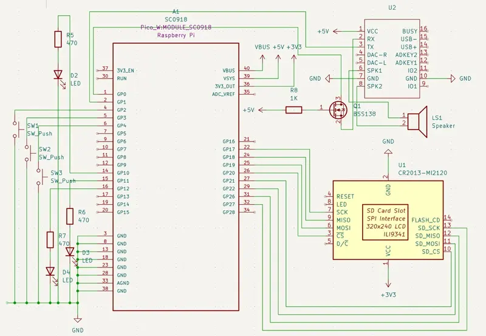Select the Q1 BSS138 MOSFET symbol

click(338, 110)
